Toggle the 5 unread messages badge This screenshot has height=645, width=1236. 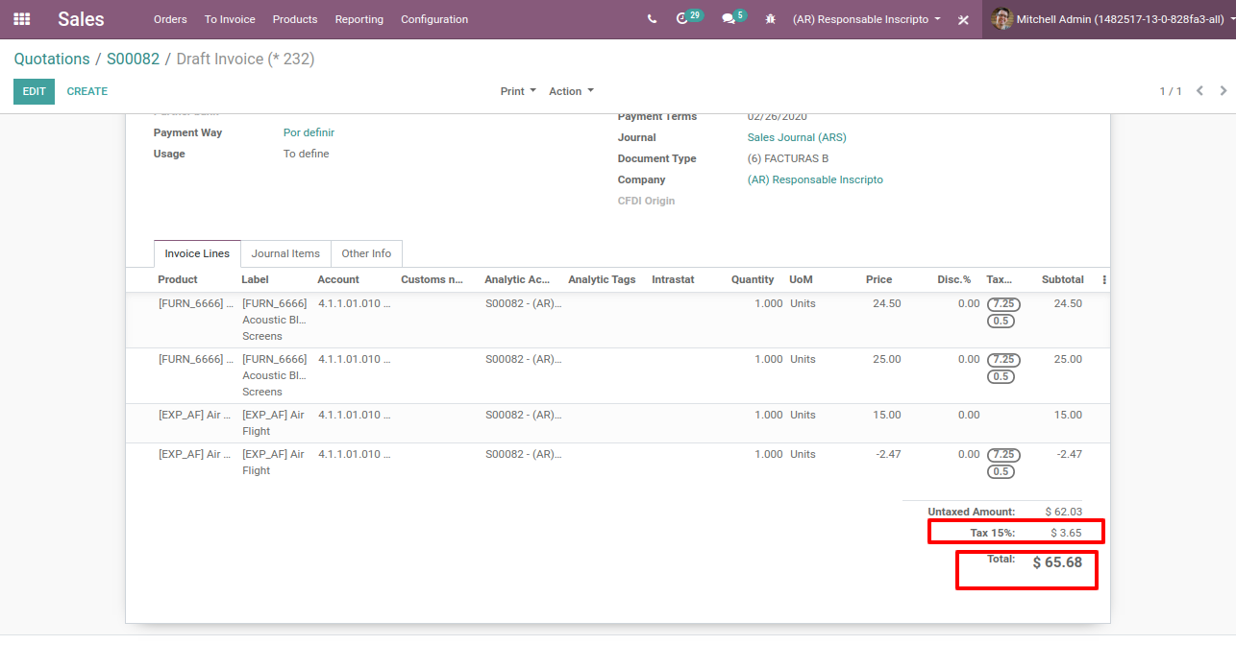tap(738, 13)
